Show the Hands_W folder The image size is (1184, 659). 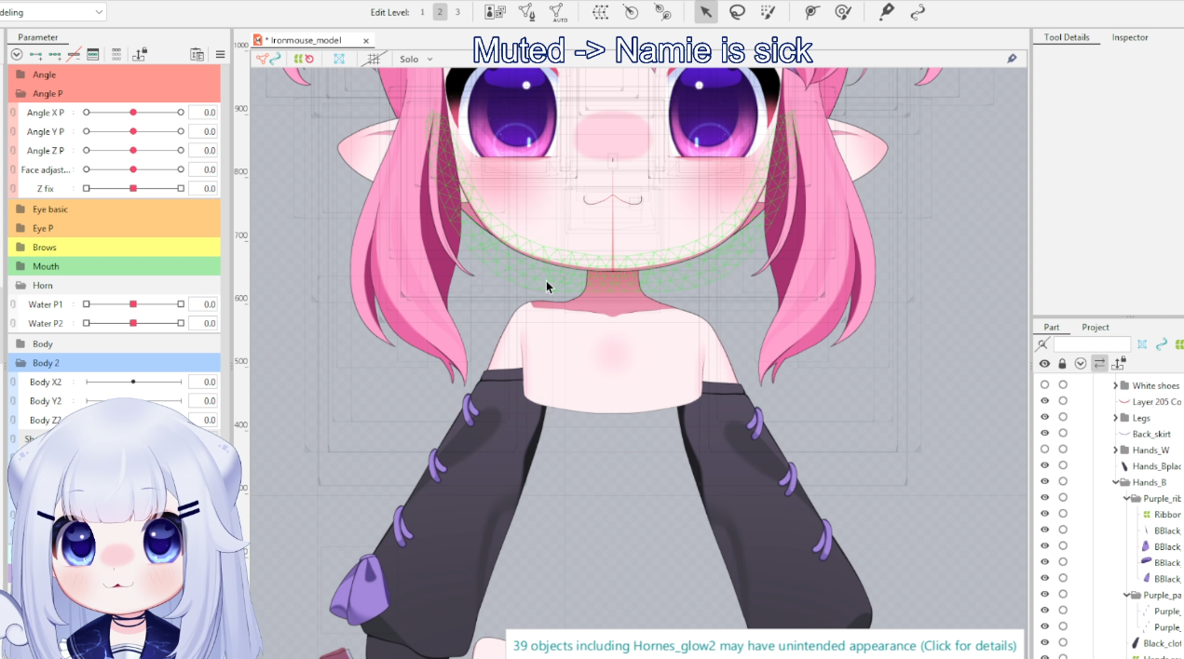coord(1044,450)
